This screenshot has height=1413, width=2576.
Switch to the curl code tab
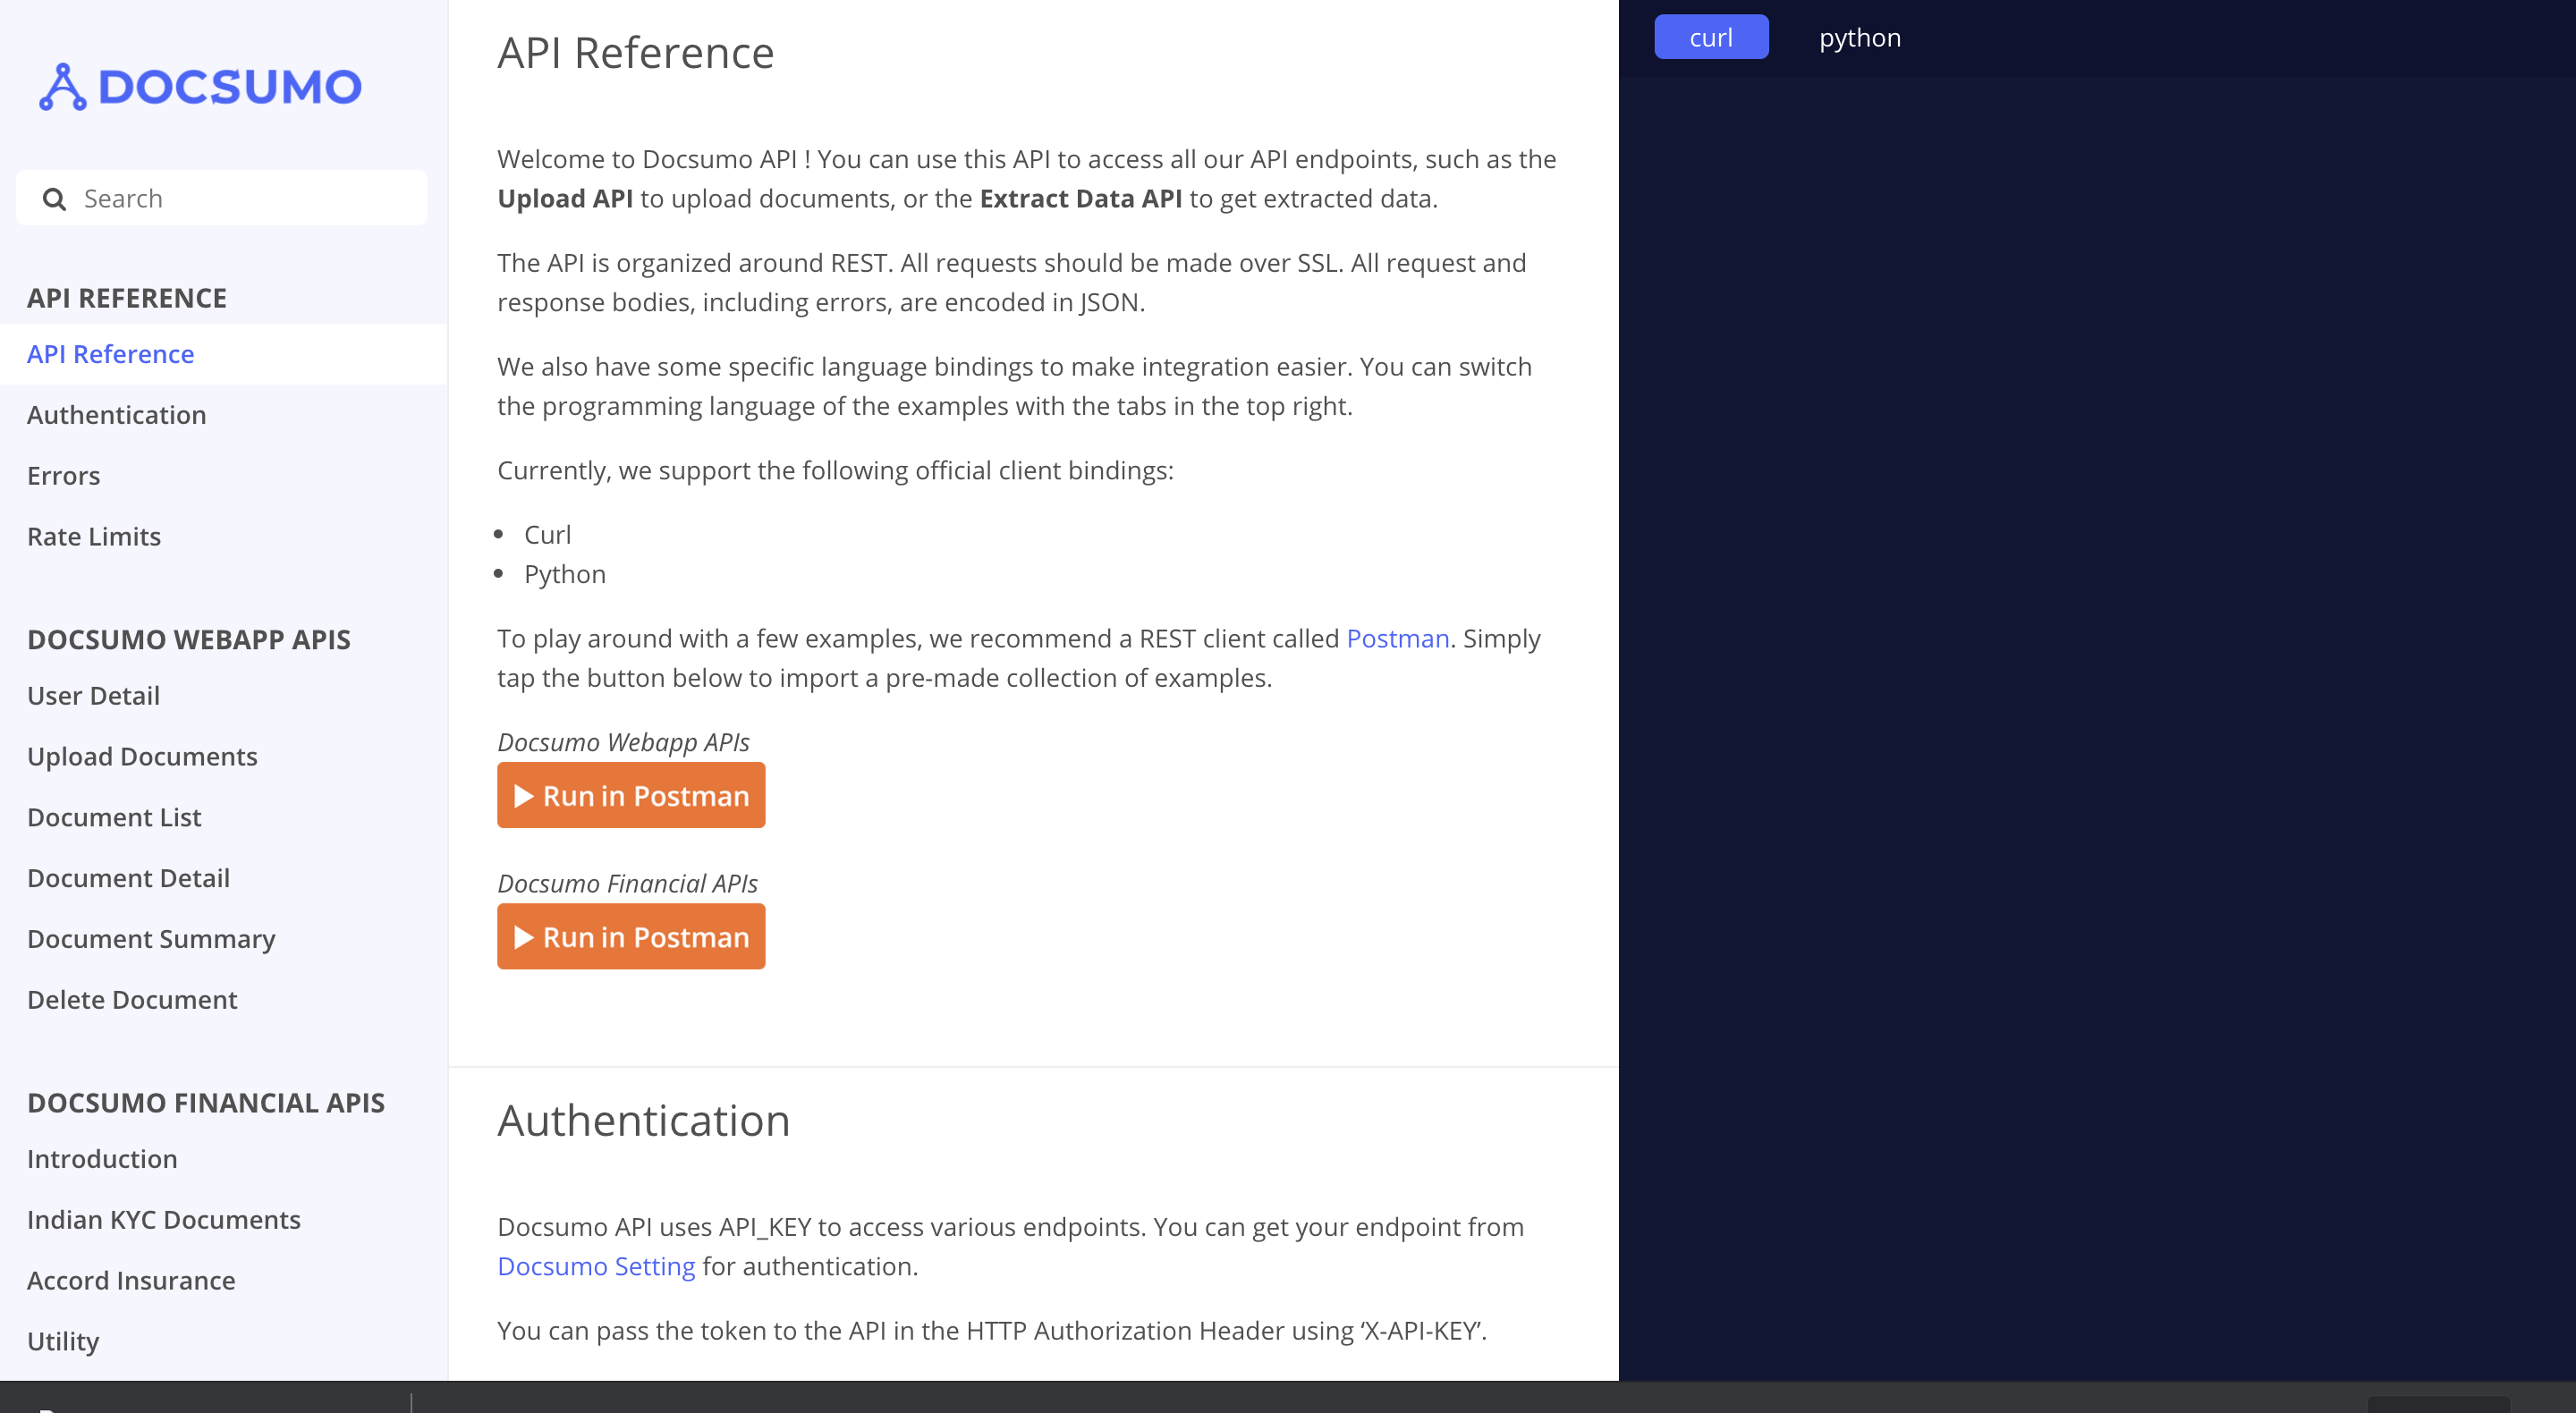1710,38
